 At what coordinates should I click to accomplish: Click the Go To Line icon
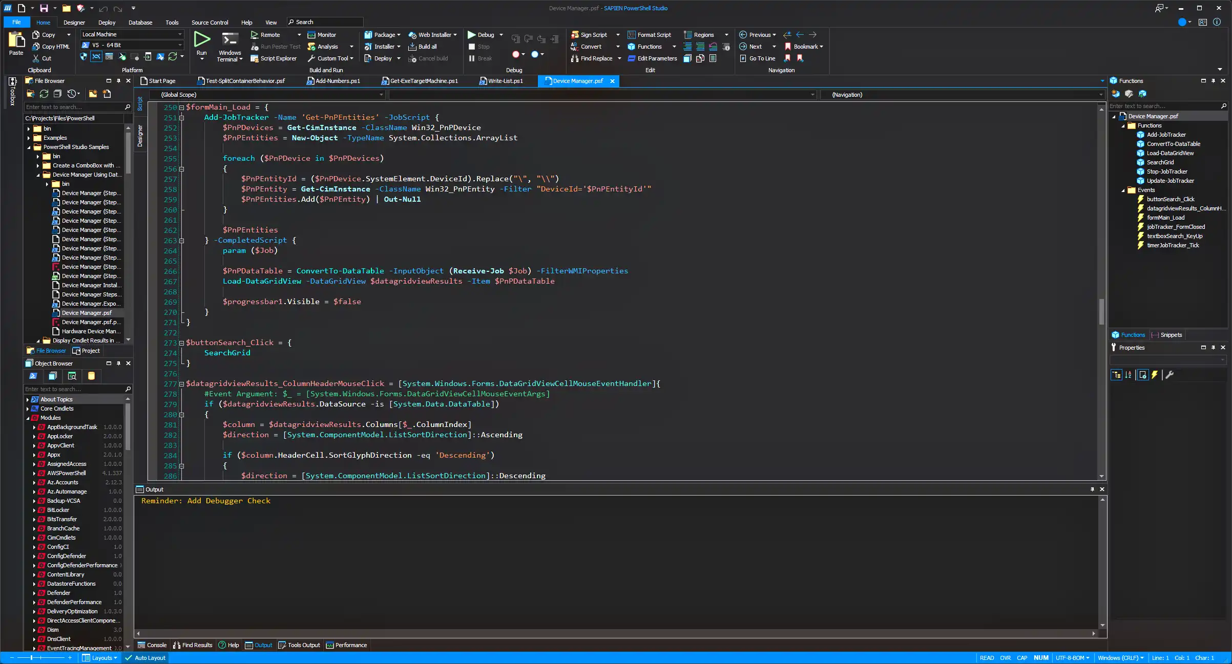tap(743, 58)
